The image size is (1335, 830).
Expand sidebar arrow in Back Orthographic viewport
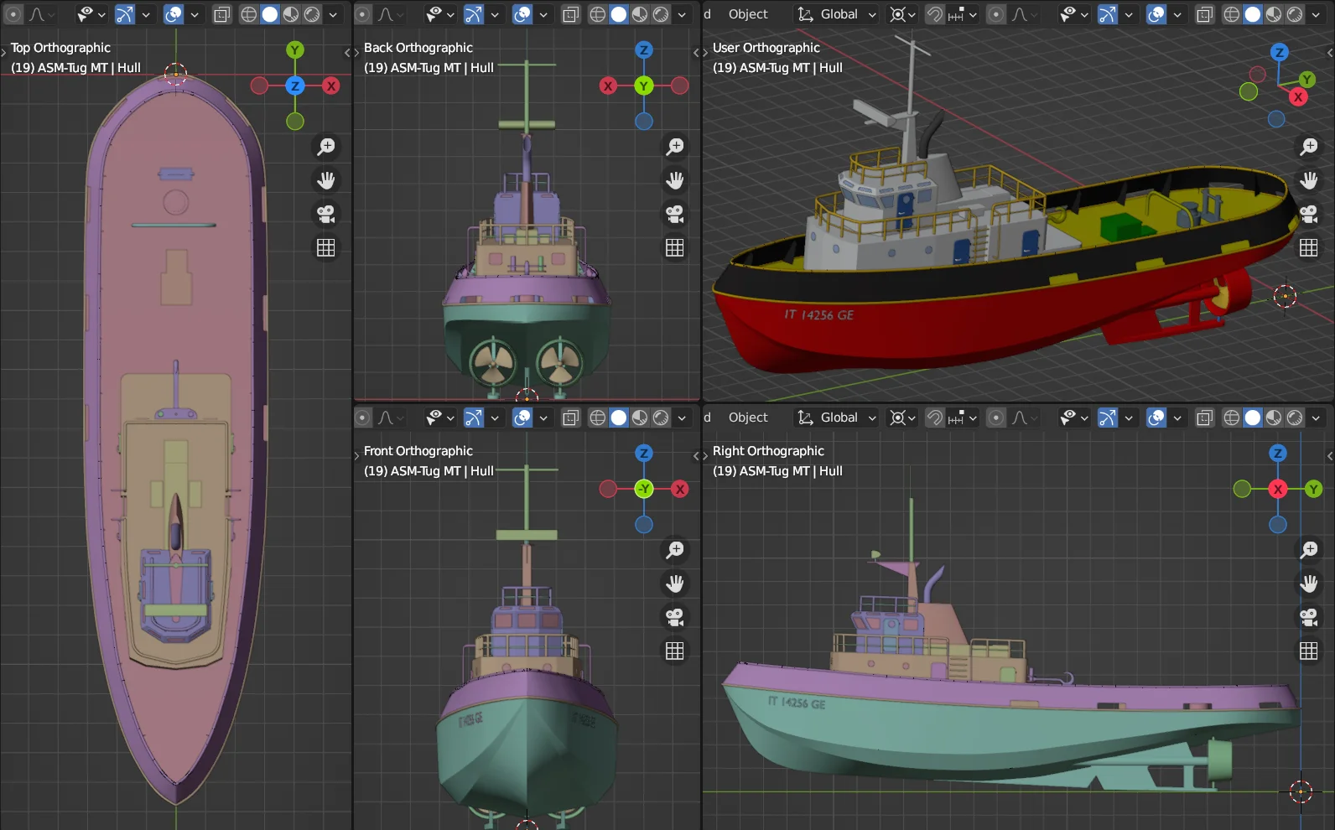point(696,53)
